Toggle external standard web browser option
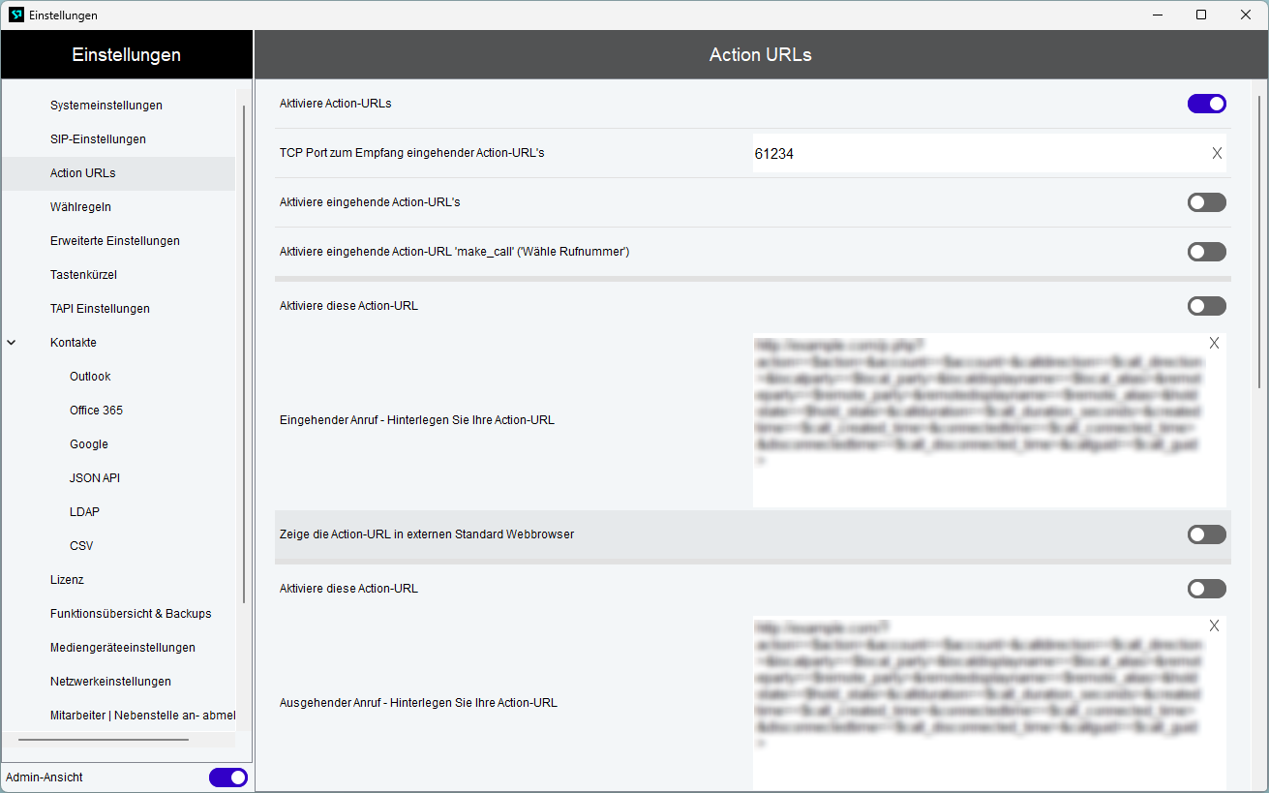The height and width of the screenshot is (793, 1269). (1206, 534)
